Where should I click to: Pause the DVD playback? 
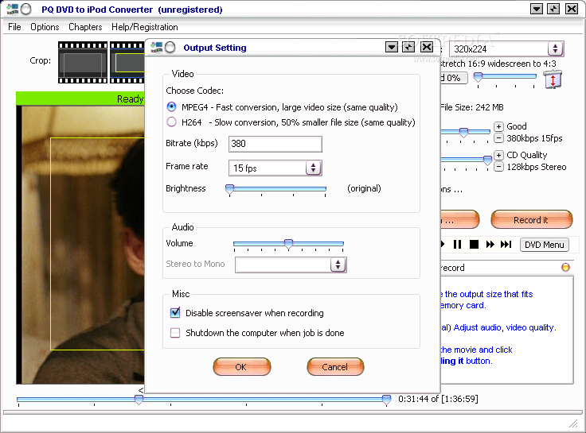[457, 244]
